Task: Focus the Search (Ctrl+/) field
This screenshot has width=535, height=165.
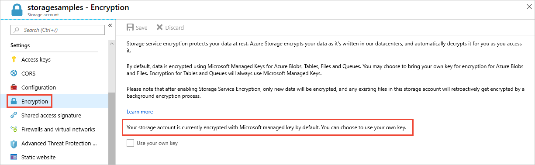Action: click(58, 30)
